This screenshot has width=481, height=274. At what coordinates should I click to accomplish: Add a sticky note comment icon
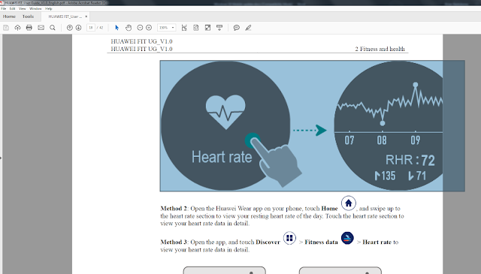[237, 28]
